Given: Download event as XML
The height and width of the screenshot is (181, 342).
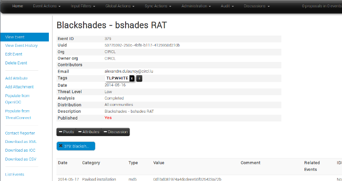Looking at the screenshot, I should [21, 141].
